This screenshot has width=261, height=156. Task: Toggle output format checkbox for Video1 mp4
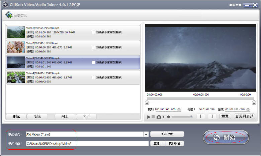click(93, 32)
